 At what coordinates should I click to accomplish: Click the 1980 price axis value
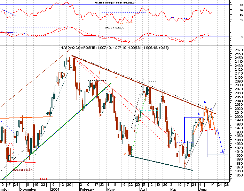click(238, 124)
